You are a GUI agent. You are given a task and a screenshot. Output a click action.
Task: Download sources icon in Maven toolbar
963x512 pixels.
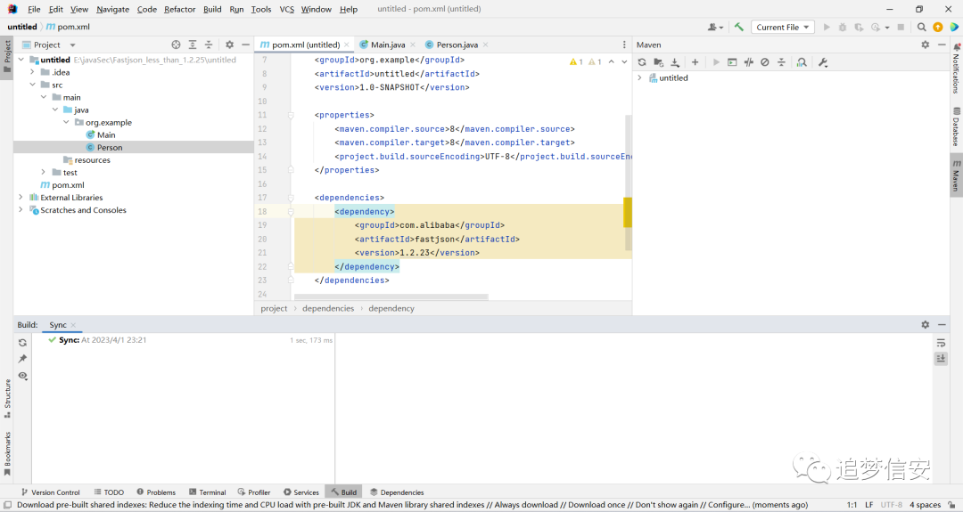675,62
